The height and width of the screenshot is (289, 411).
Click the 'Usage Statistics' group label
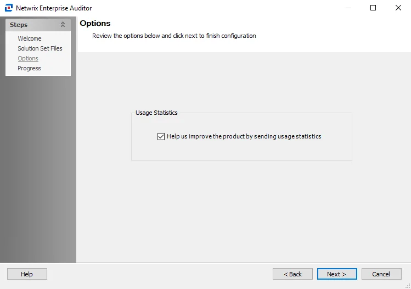tap(156, 113)
